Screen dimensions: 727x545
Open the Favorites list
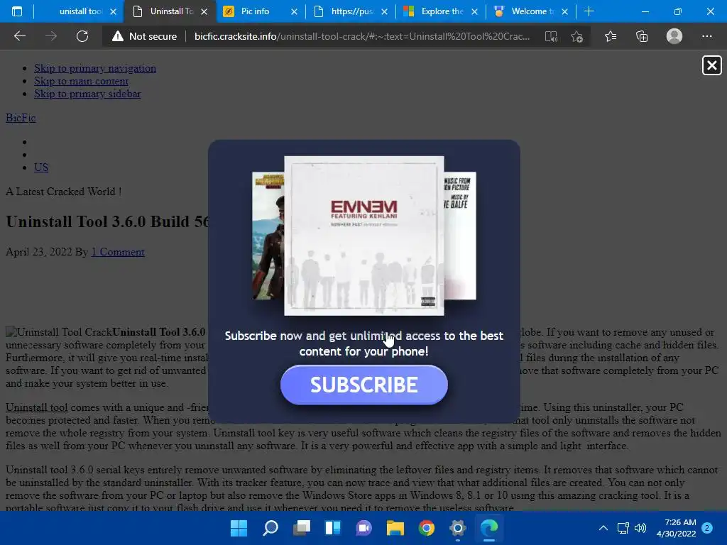(x=610, y=36)
